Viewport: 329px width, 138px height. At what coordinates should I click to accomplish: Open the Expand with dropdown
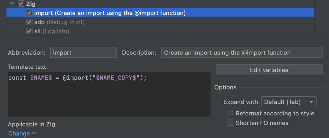point(289,102)
